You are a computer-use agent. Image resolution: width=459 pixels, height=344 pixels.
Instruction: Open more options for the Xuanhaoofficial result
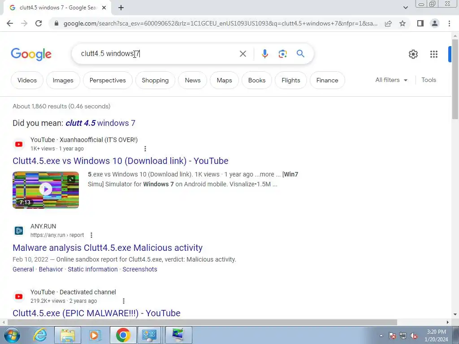[x=145, y=149]
